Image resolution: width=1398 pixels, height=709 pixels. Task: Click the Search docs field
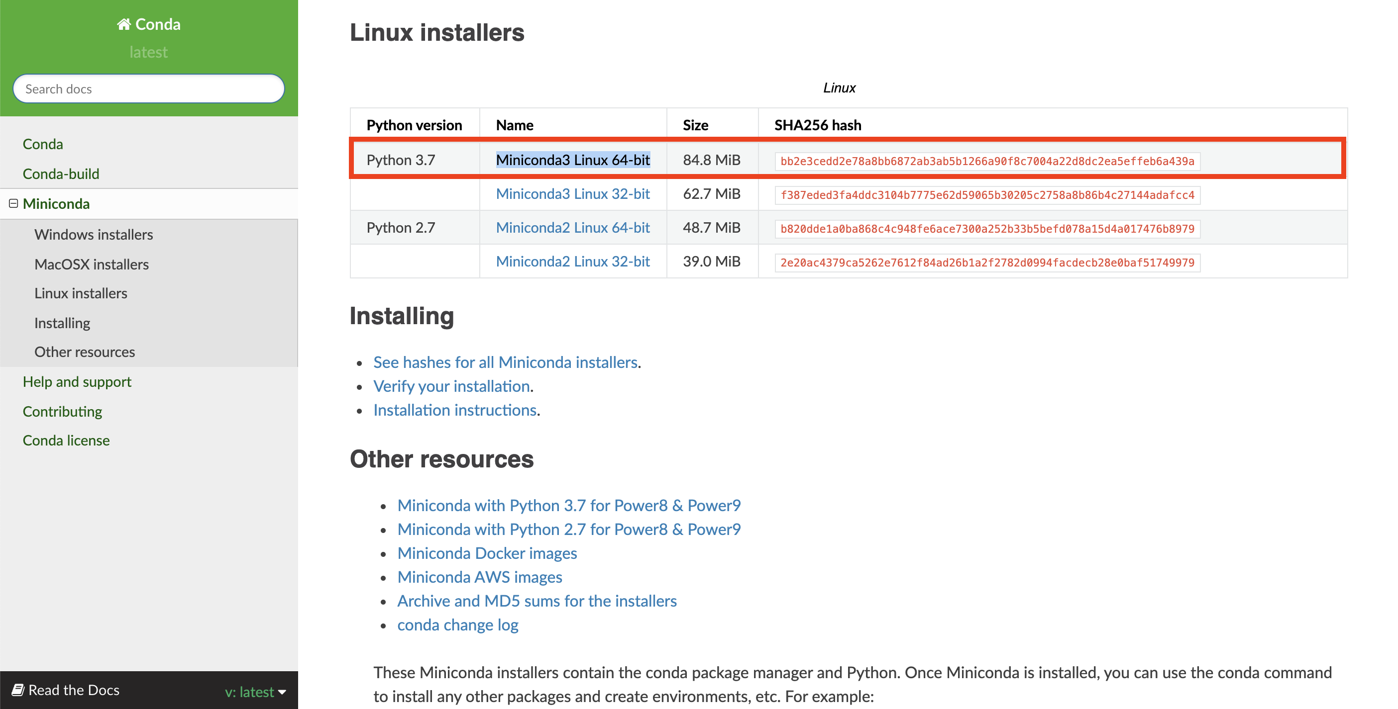click(149, 89)
